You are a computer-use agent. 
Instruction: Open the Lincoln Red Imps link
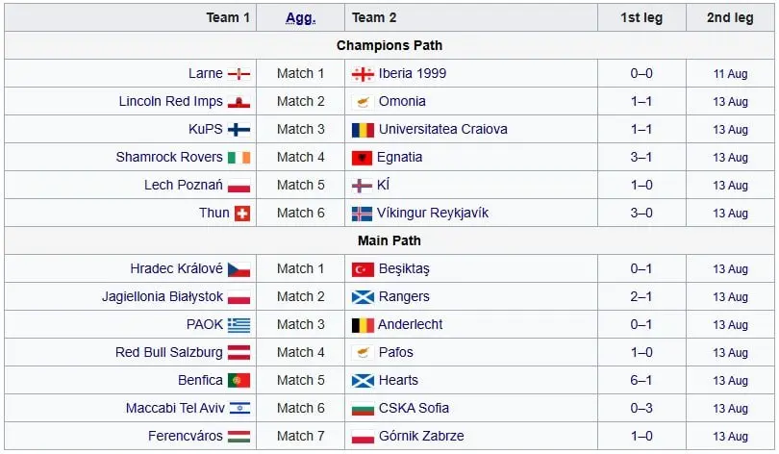(171, 101)
